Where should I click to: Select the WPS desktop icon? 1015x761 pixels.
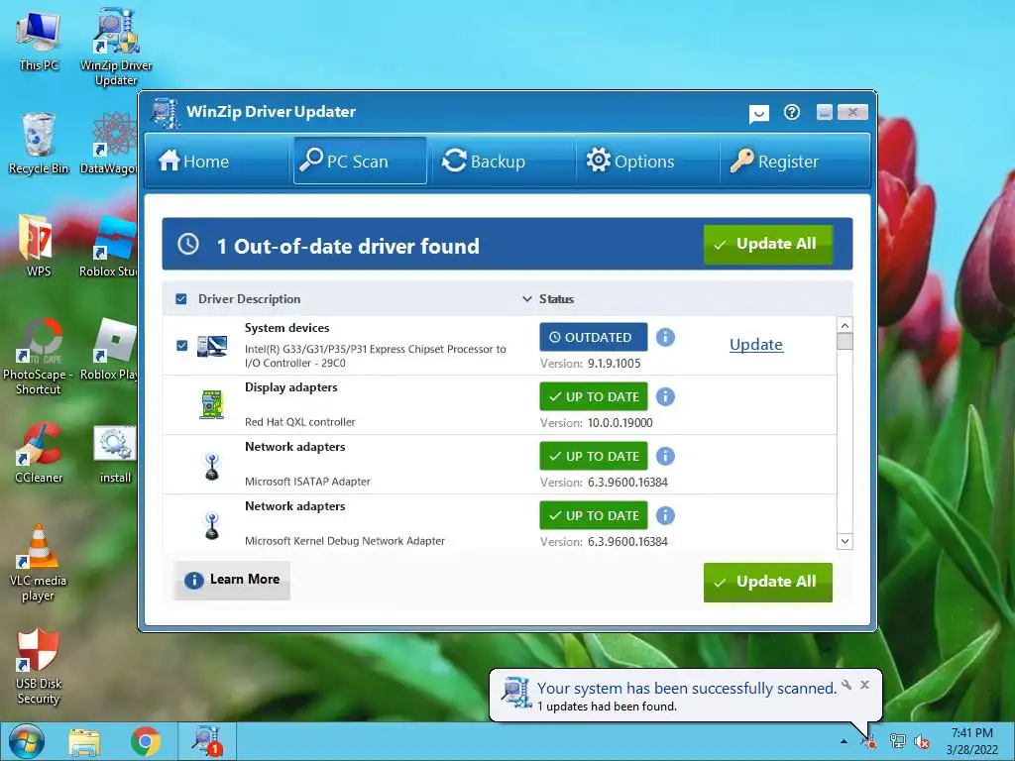pos(39,246)
